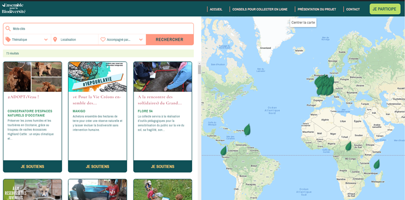Screen dimensions: 405x200
Task: Expand the Thématique dropdown
Action: (x=27, y=40)
